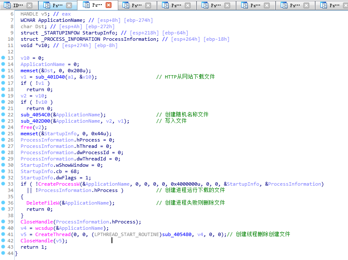
Task: Click the HTTP download comment on line 16
Action: [186, 77]
